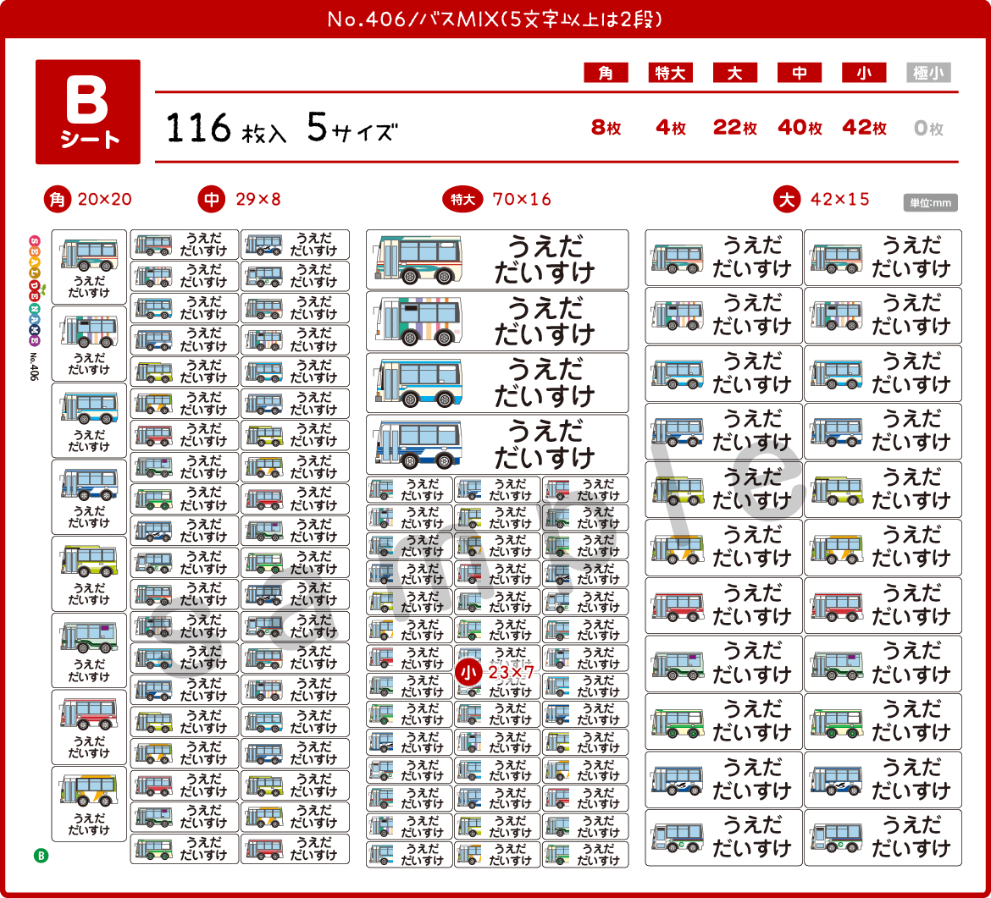Select the red 小 tag above 42枚
Screen dimensions: 991x898
(863, 73)
